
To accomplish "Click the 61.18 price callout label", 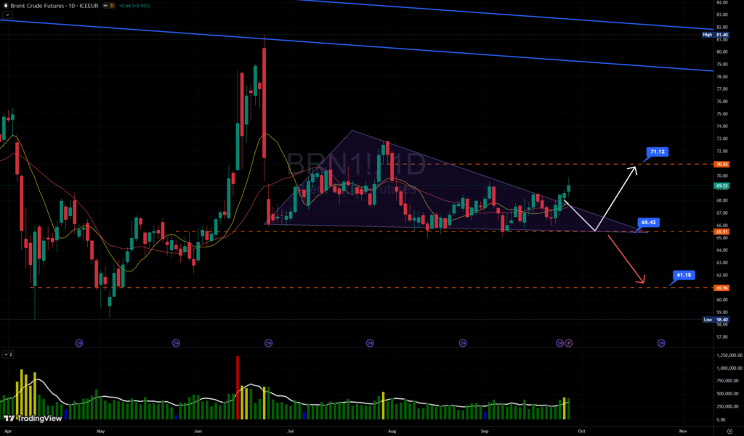I will (x=684, y=275).
